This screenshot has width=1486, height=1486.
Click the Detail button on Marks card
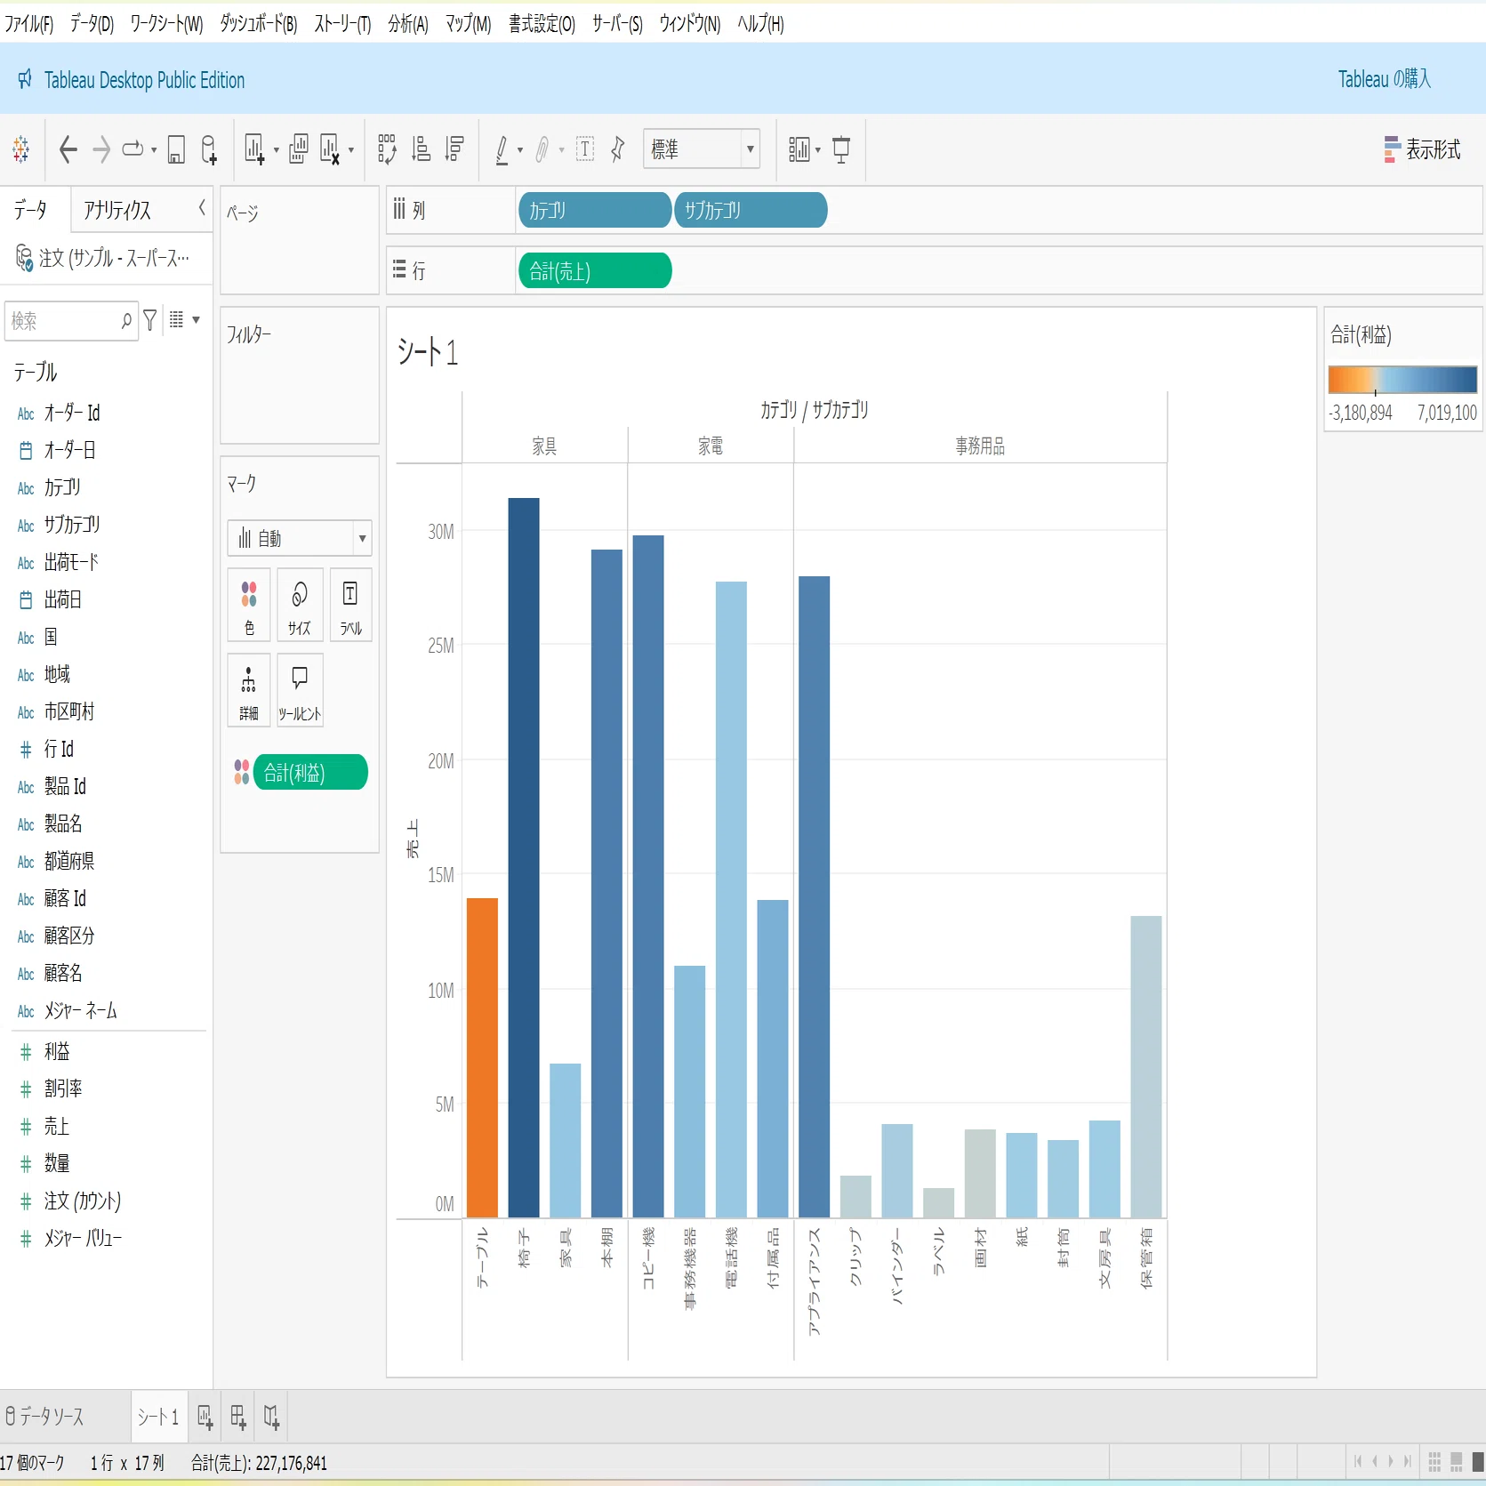[249, 691]
